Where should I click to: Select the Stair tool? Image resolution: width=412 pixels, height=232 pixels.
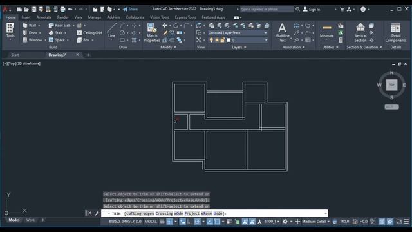point(56,33)
